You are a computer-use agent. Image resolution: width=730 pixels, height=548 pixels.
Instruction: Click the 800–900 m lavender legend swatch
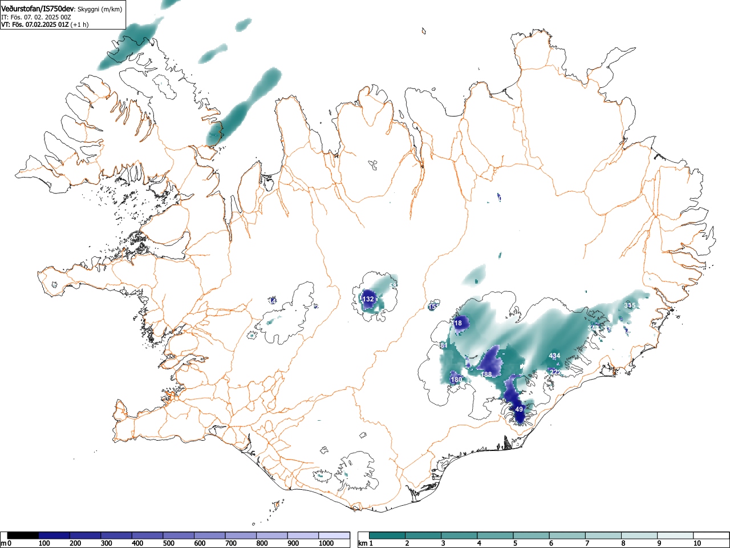pyautogui.click(x=273, y=535)
